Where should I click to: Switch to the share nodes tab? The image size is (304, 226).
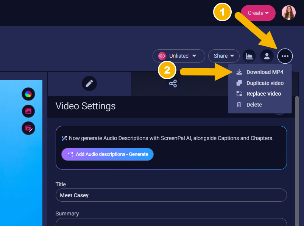(173, 83)
